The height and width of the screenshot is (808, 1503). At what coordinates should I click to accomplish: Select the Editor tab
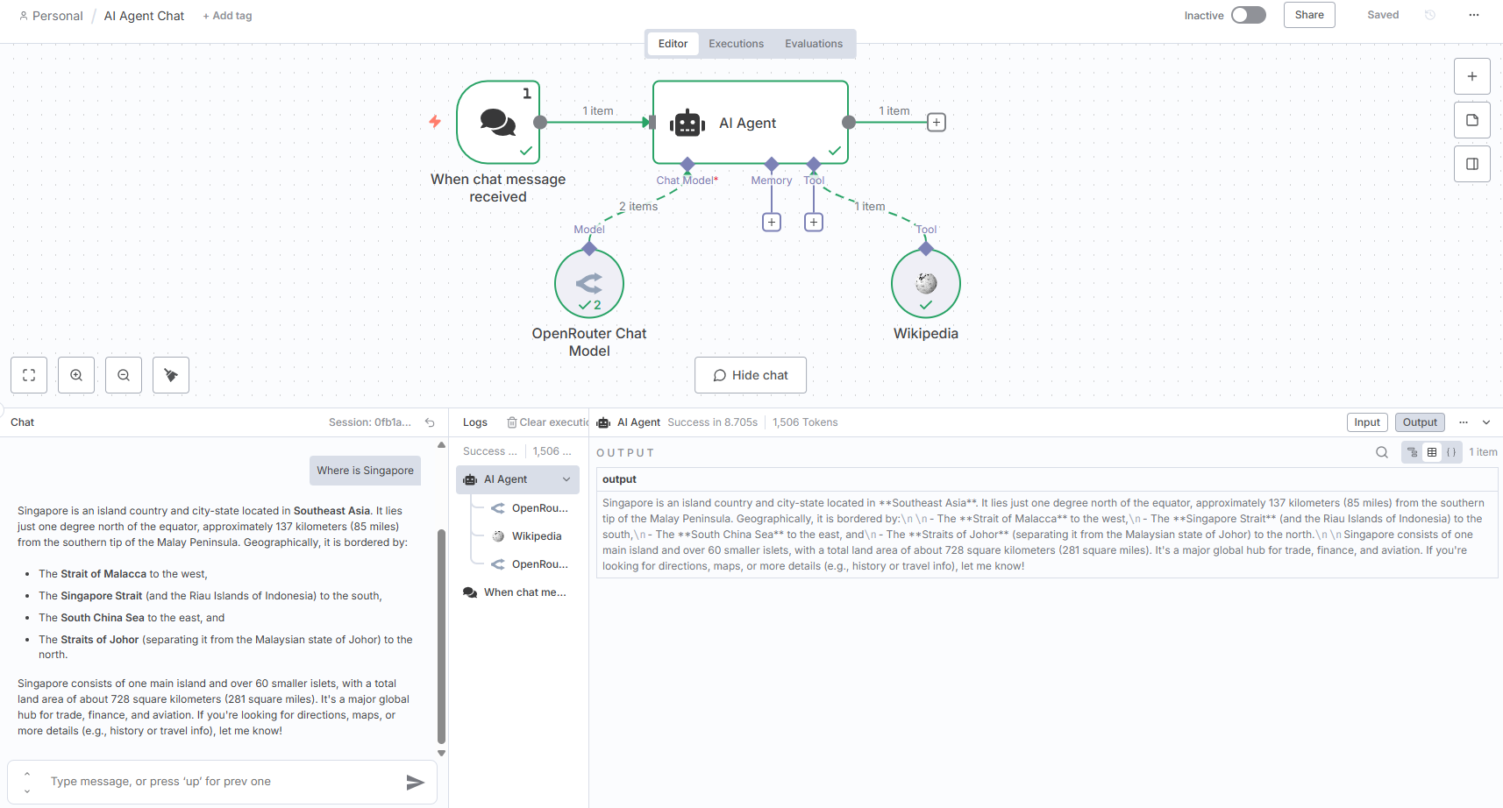click(673, 44)
